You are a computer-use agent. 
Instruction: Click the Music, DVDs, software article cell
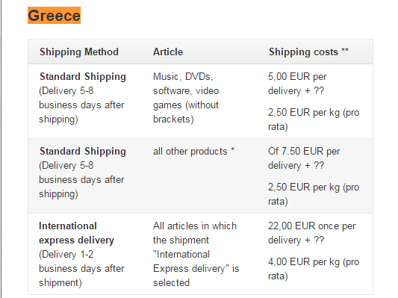186,98
